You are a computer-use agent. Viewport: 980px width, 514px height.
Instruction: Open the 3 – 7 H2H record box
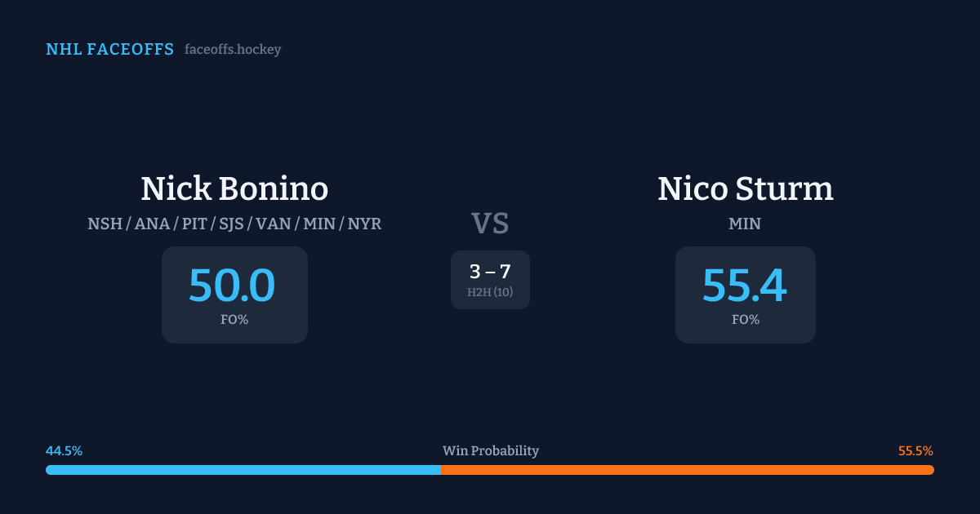click(x=490, y=280)
